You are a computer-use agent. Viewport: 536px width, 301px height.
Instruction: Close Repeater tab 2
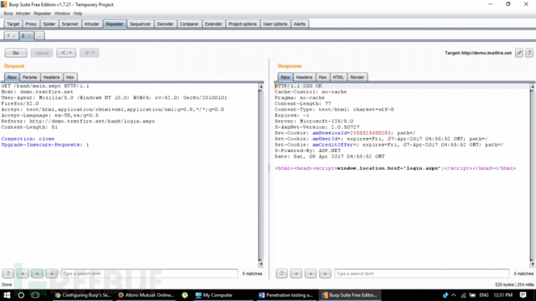[29, 36]
